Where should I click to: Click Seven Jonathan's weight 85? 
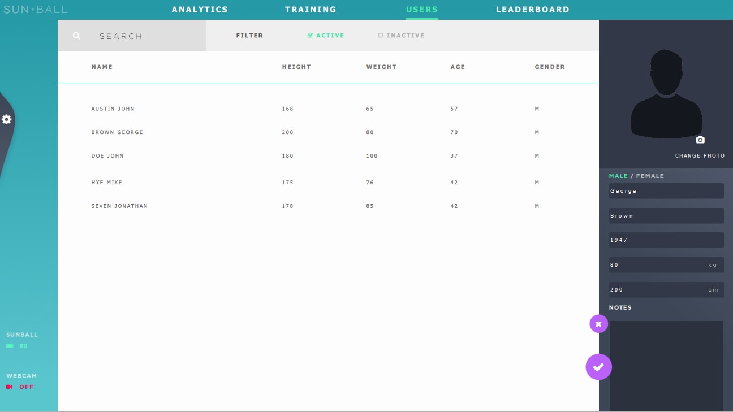(x=370, y=206)
